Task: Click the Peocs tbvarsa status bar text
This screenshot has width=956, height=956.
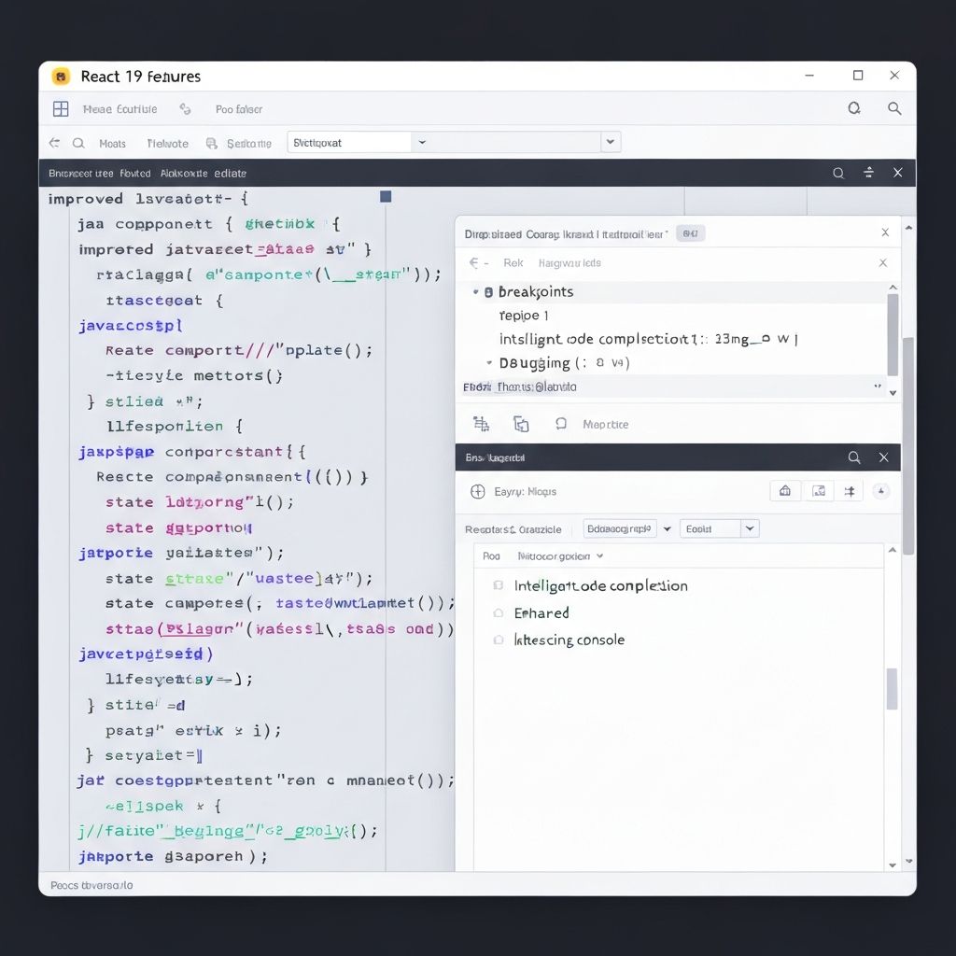Action: tap(91, 885)
